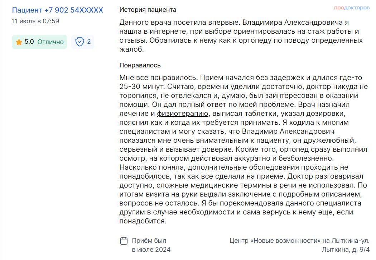Select the Понравилось section heading
The width and height of the screenshot is (376, 260).
coord(140,65)
